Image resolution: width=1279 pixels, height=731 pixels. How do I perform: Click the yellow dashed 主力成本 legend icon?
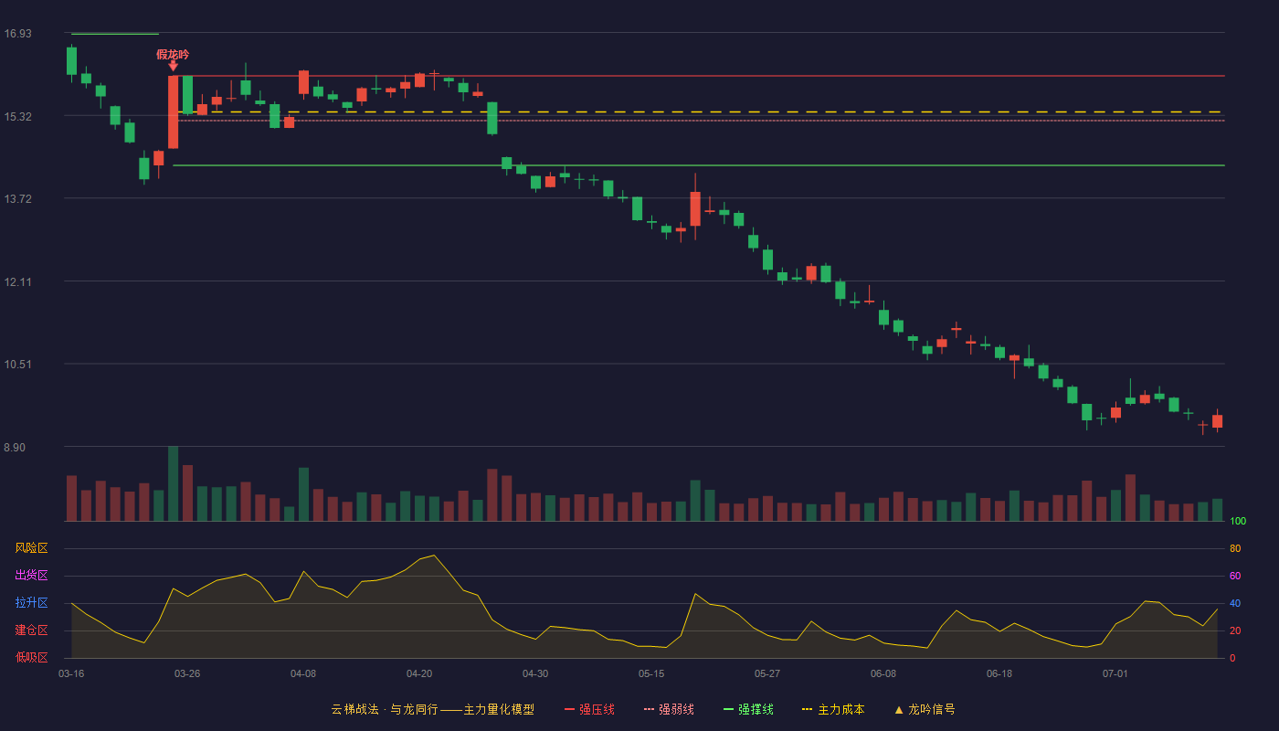click(807, 709)
